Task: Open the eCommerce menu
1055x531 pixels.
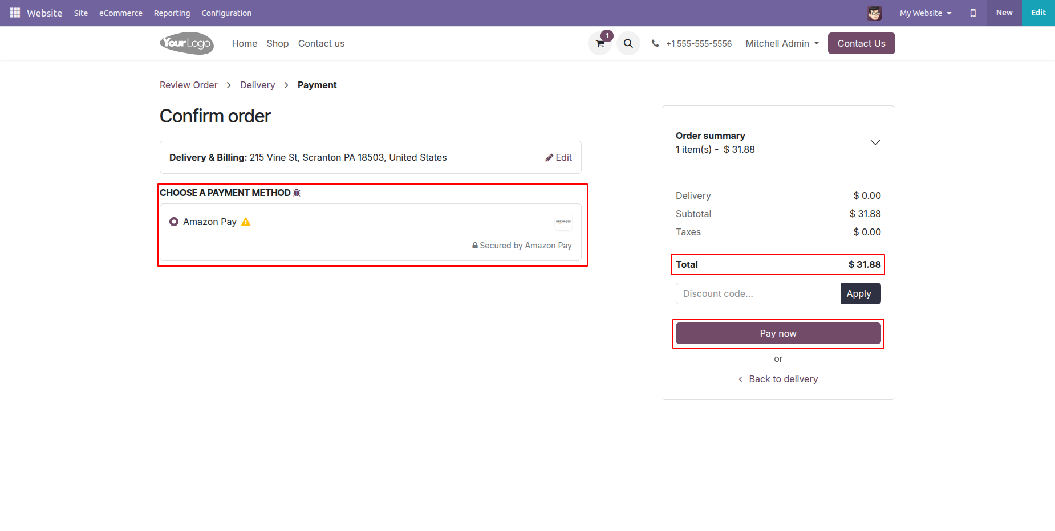Action: coord(121,13)
